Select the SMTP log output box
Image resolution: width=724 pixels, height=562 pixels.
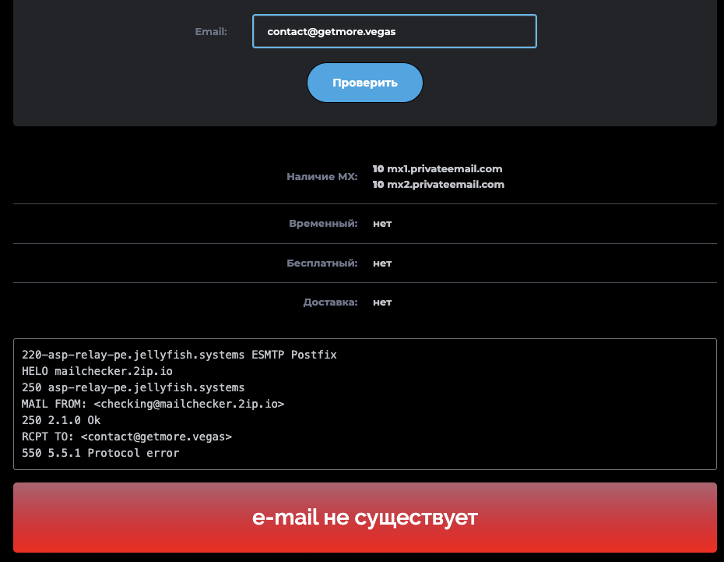[364, 404]
